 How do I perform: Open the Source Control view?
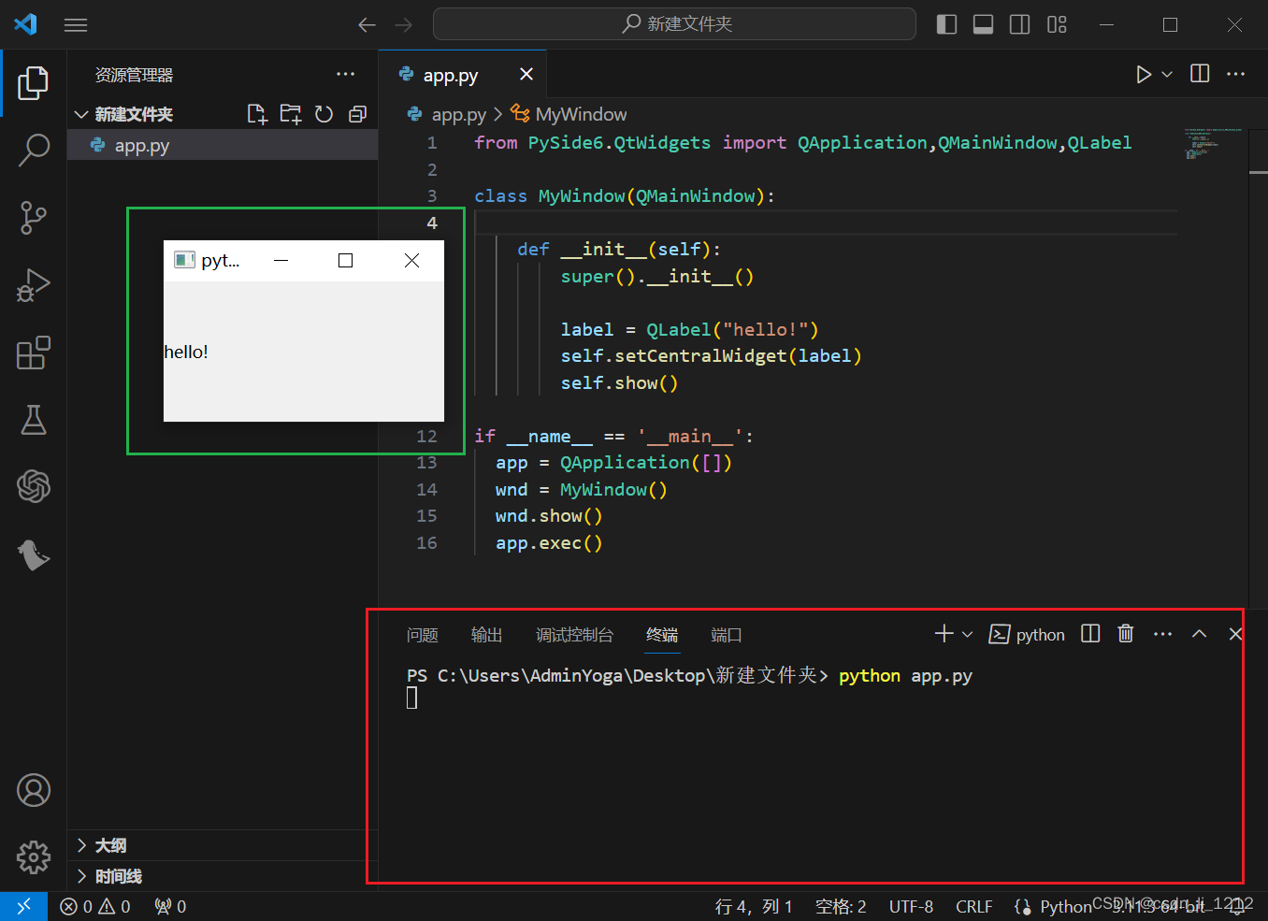34,218
